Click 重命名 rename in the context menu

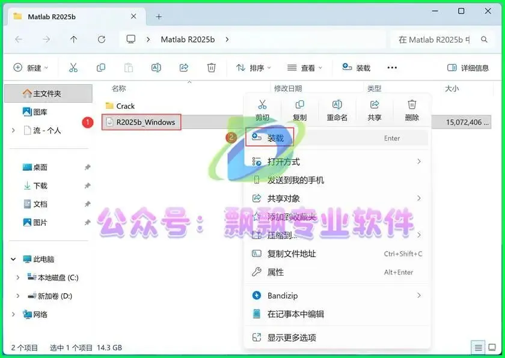[337, 111]
